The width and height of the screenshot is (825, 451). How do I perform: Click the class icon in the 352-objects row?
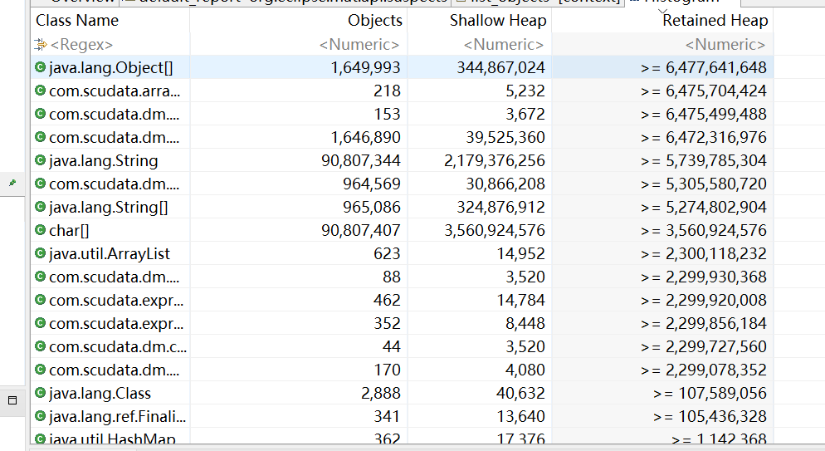tap(40, 323)
